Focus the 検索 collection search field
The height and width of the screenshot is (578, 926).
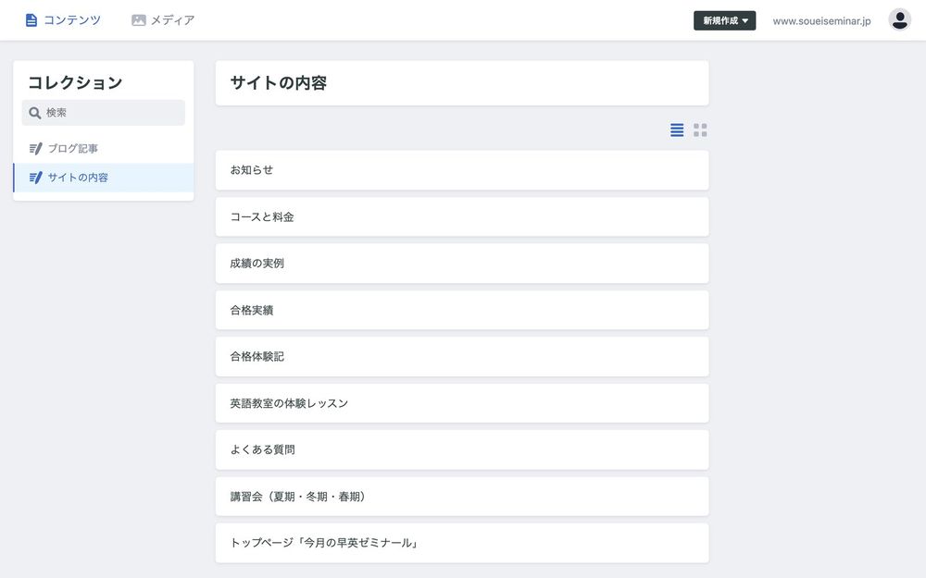point(104,113)
